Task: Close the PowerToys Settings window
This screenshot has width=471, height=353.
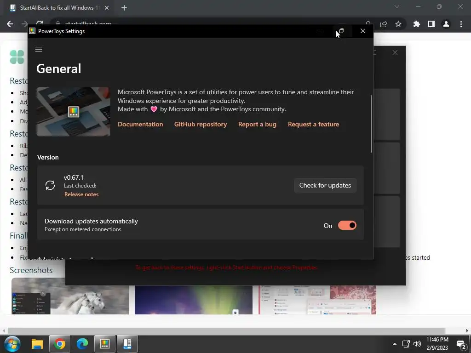Action: [x=363, y=31]
